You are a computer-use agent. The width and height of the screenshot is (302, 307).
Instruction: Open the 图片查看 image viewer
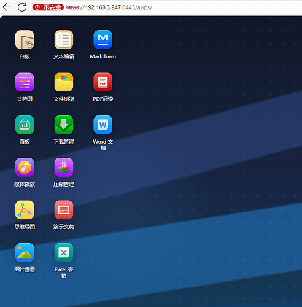pyautogui.click(x=25, y=252)
